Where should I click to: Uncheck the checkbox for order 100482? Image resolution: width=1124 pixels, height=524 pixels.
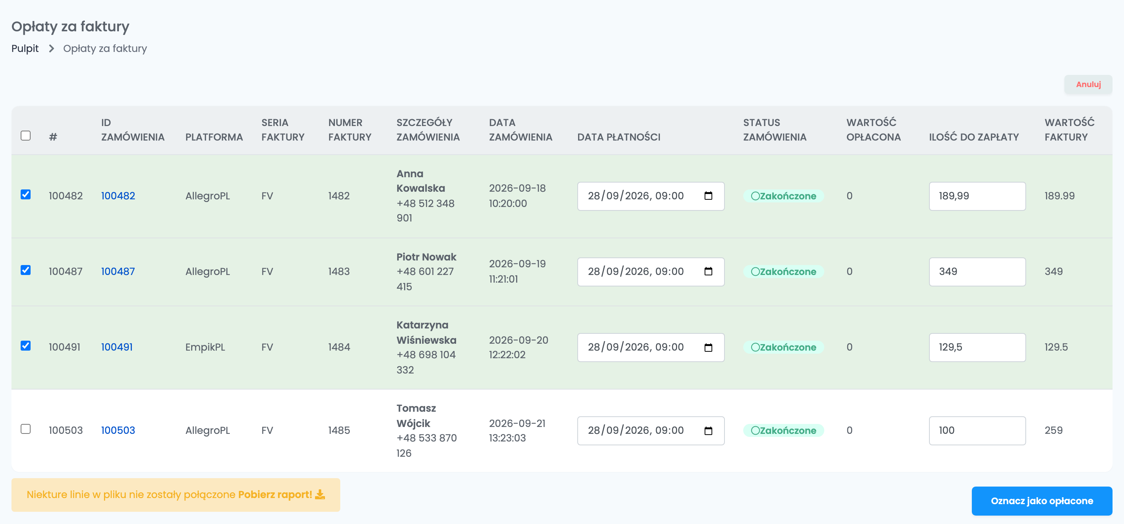point(26,194)
